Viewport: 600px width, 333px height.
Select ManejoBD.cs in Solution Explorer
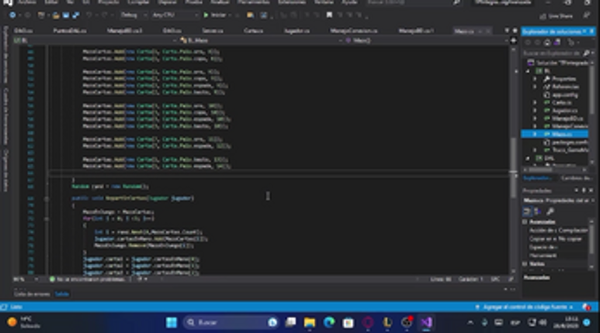click(567, 118)
